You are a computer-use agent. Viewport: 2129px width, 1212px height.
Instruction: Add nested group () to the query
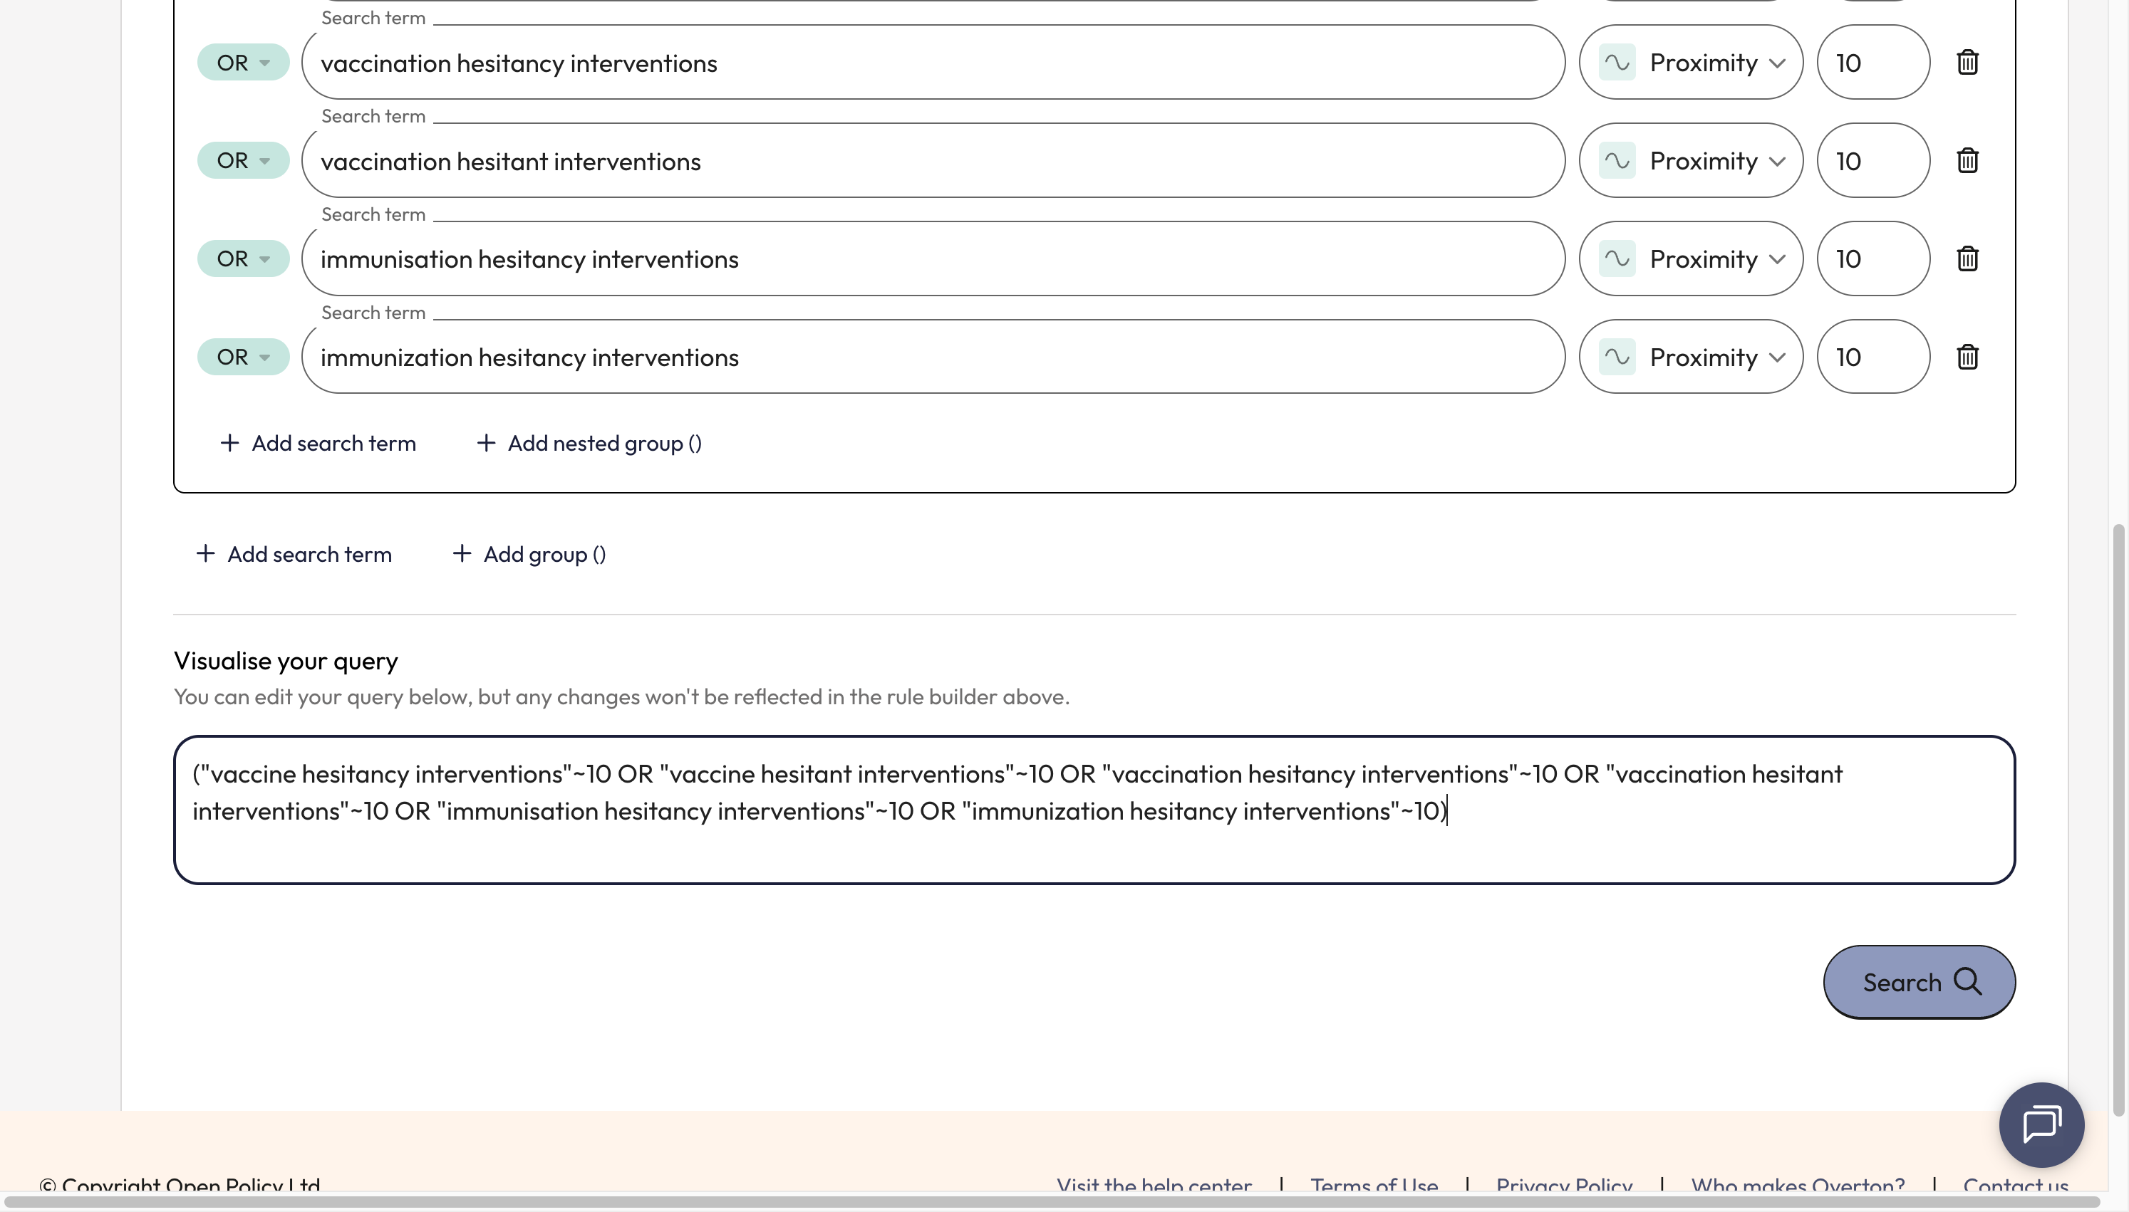589,443
